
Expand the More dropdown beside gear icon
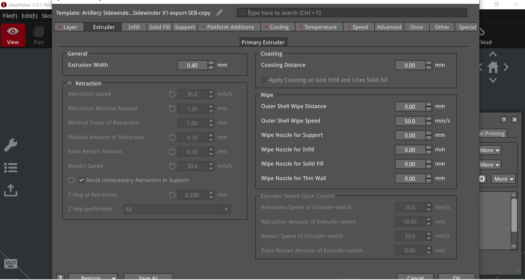pos(503,179)
